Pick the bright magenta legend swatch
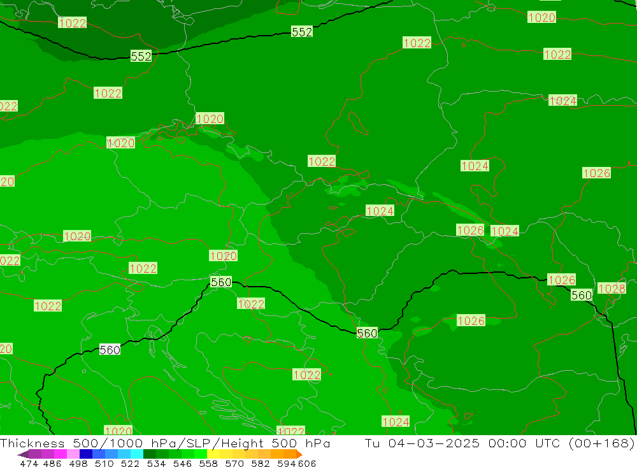 click(x=60, y=454)
